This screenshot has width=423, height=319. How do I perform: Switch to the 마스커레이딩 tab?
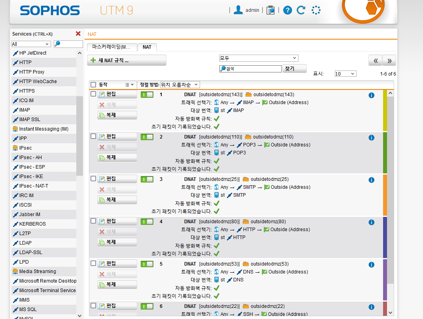tap(112, 47)
